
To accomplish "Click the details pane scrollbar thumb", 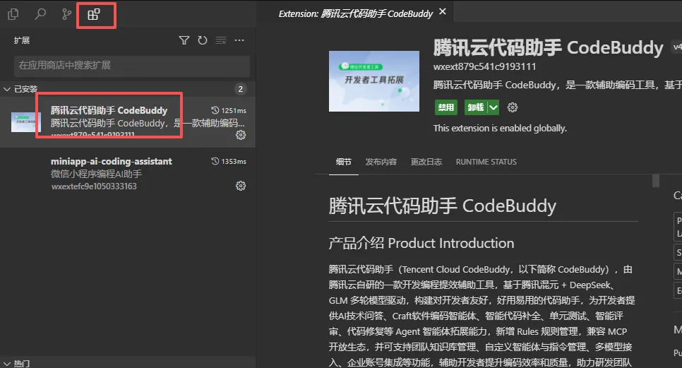I will (656, 181).
